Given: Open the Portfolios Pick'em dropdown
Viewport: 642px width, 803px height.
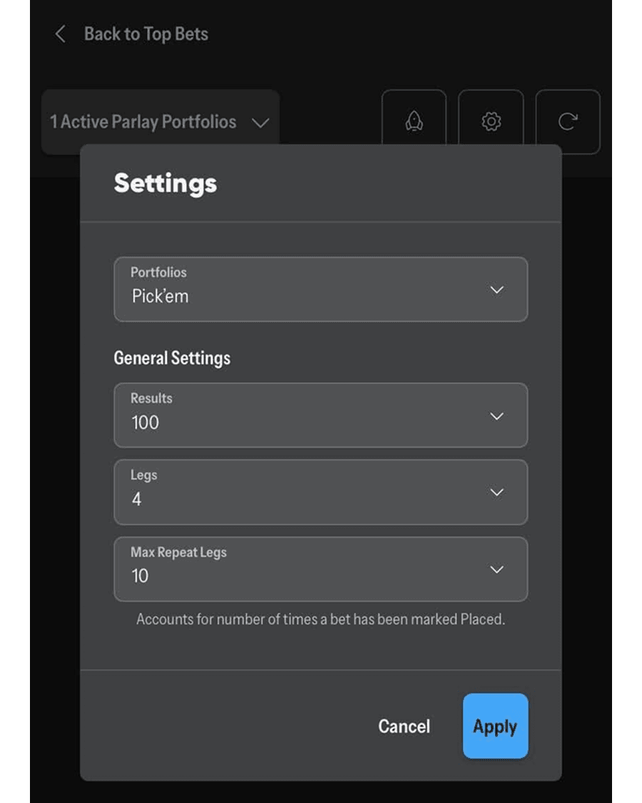Looking at the screenshot, I should [x=320, y=289].
